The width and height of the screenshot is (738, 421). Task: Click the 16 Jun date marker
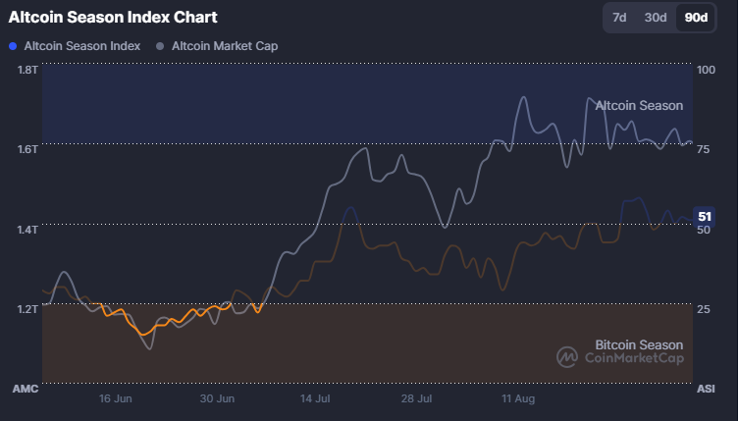(x=116, y=399)
